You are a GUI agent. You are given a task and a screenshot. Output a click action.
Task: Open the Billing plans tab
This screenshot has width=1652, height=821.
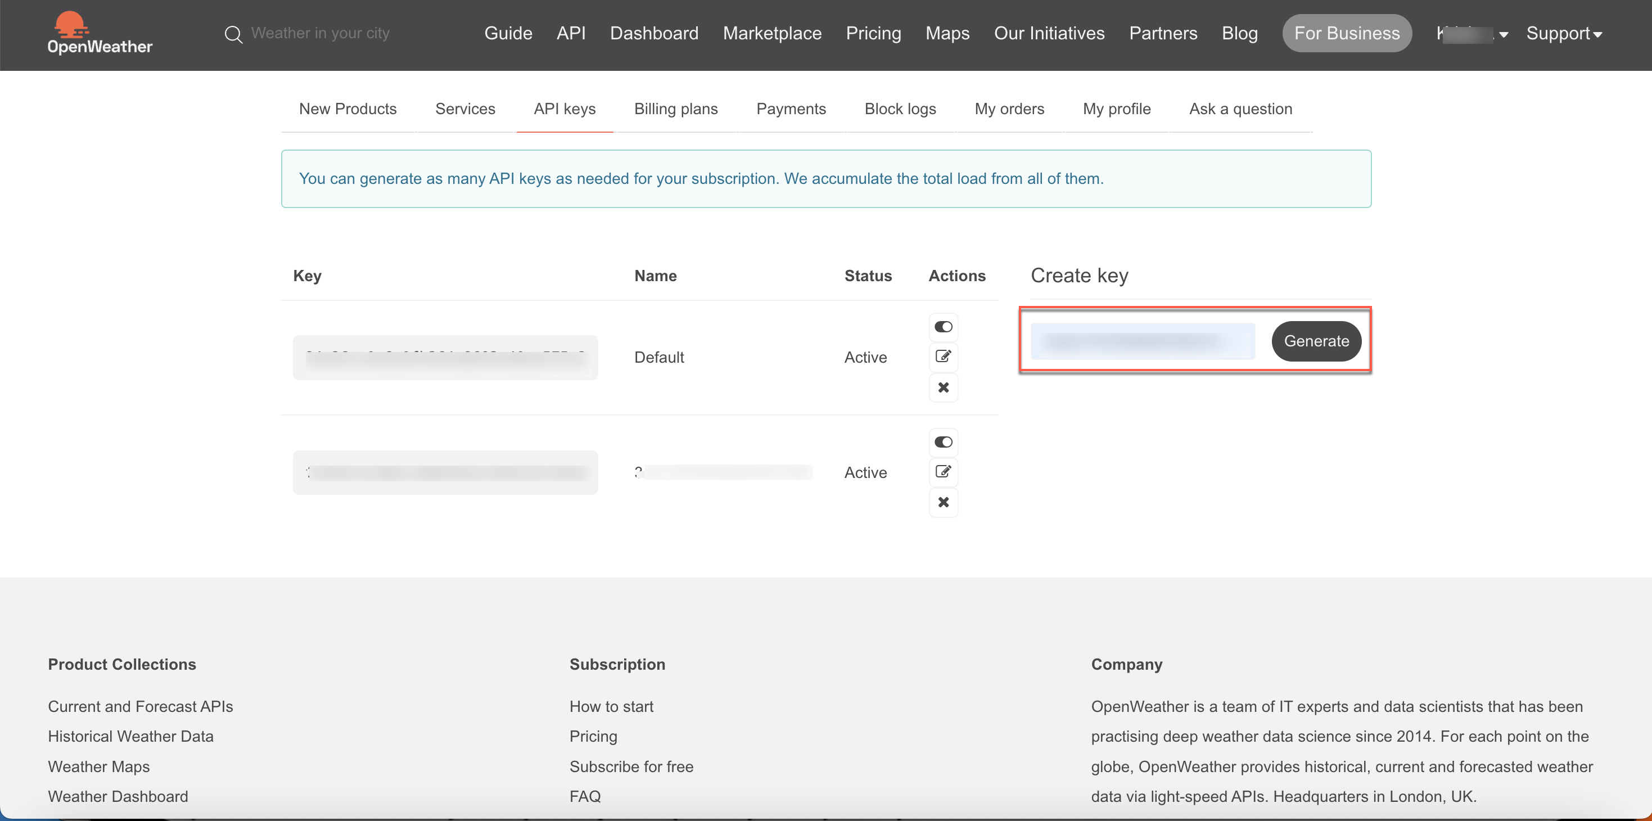coord(676,109)
